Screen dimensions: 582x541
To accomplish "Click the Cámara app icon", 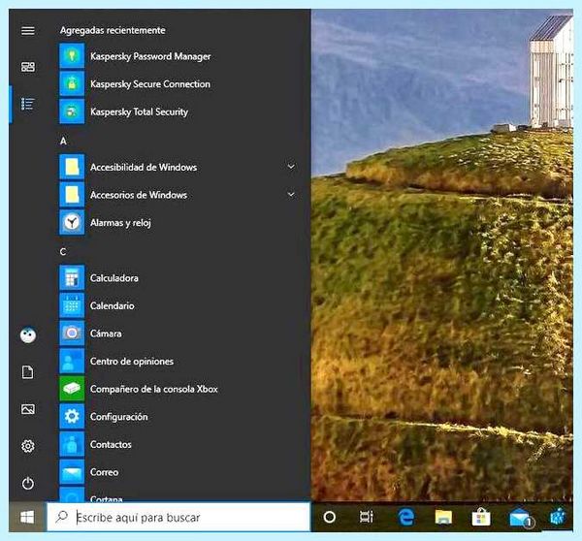I will coord(72,334).
